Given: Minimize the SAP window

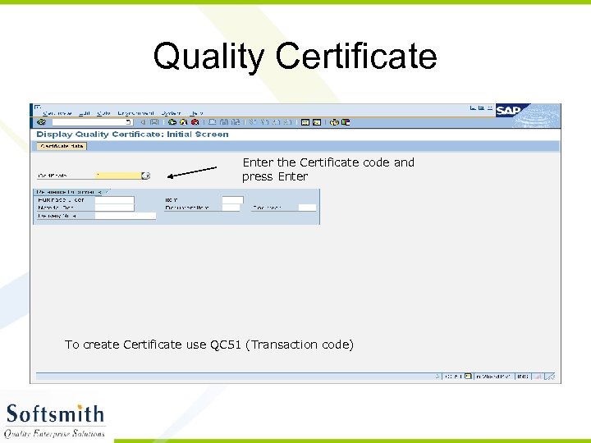Looking at the screenshot, I should click(x=473, y=108).
